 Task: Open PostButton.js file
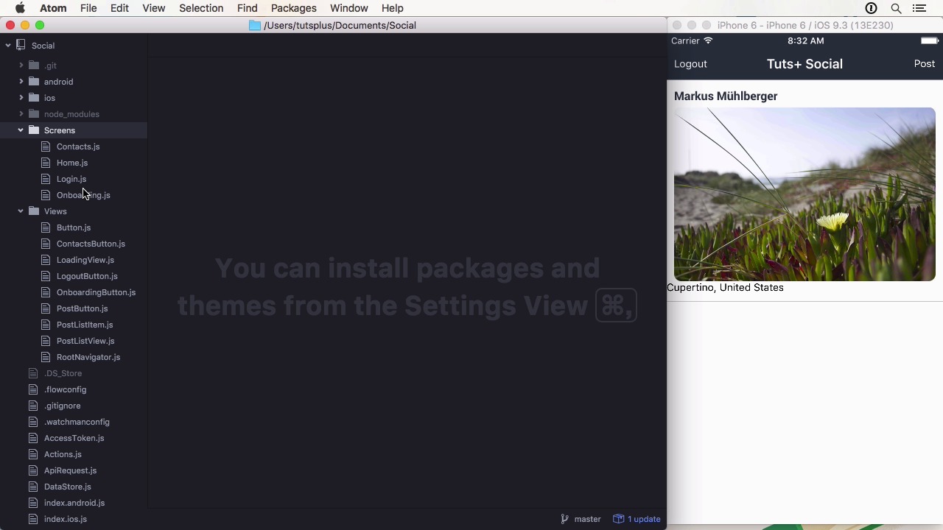tap(82, 308)
